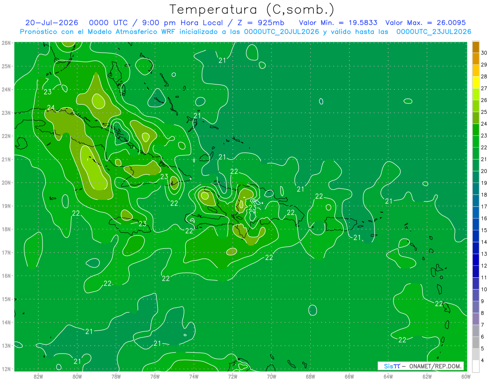495x382 pixels.
Task: Click the orange-brown swatch above legend value 30
Action: point(476,47)
